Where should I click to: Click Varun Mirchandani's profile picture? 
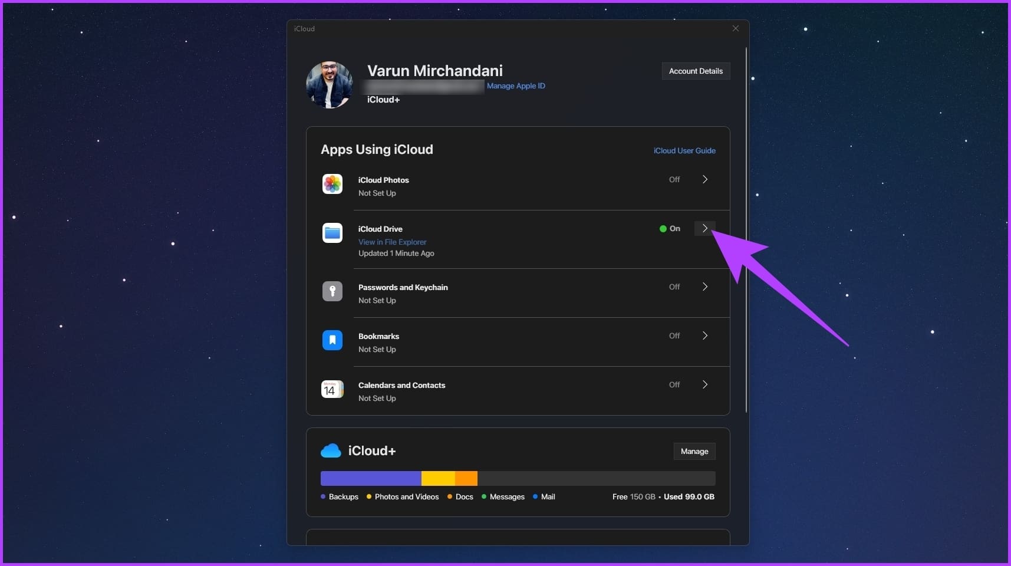(330, 85)
